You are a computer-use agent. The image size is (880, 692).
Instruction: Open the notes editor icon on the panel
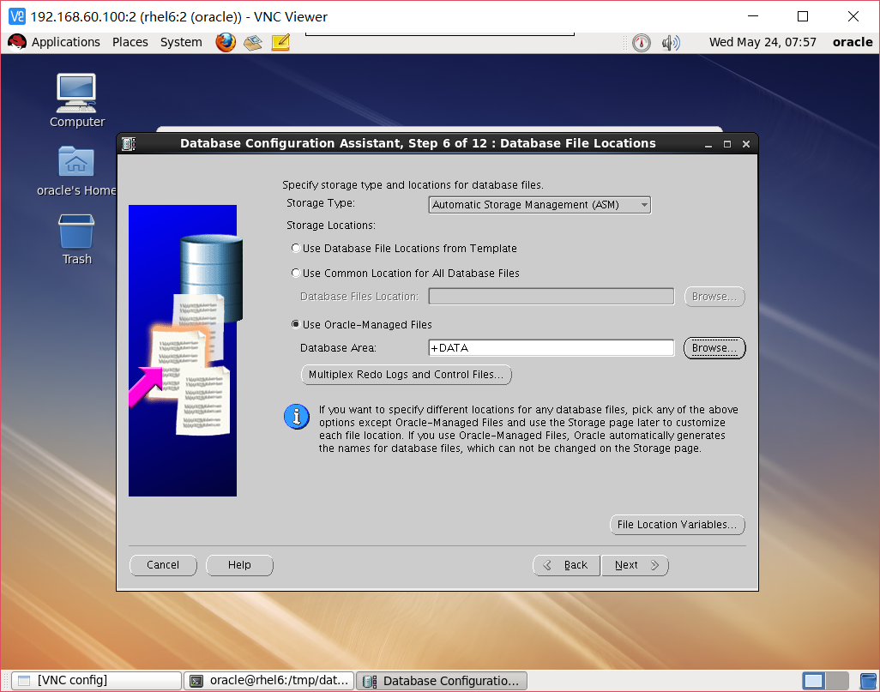(280, 41)
